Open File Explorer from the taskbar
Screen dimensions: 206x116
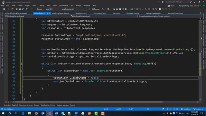(30, 113)
